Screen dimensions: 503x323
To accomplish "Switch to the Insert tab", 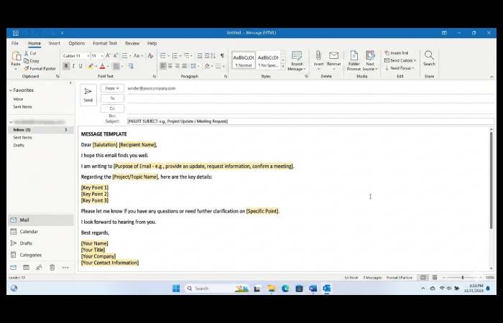I will pyautogui.click(x=54, y=43).
